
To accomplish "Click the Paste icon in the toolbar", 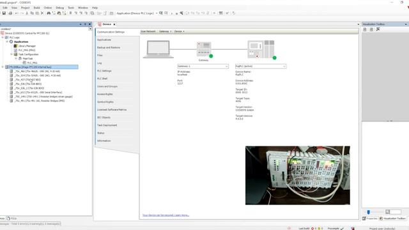I will coord(37,13).
